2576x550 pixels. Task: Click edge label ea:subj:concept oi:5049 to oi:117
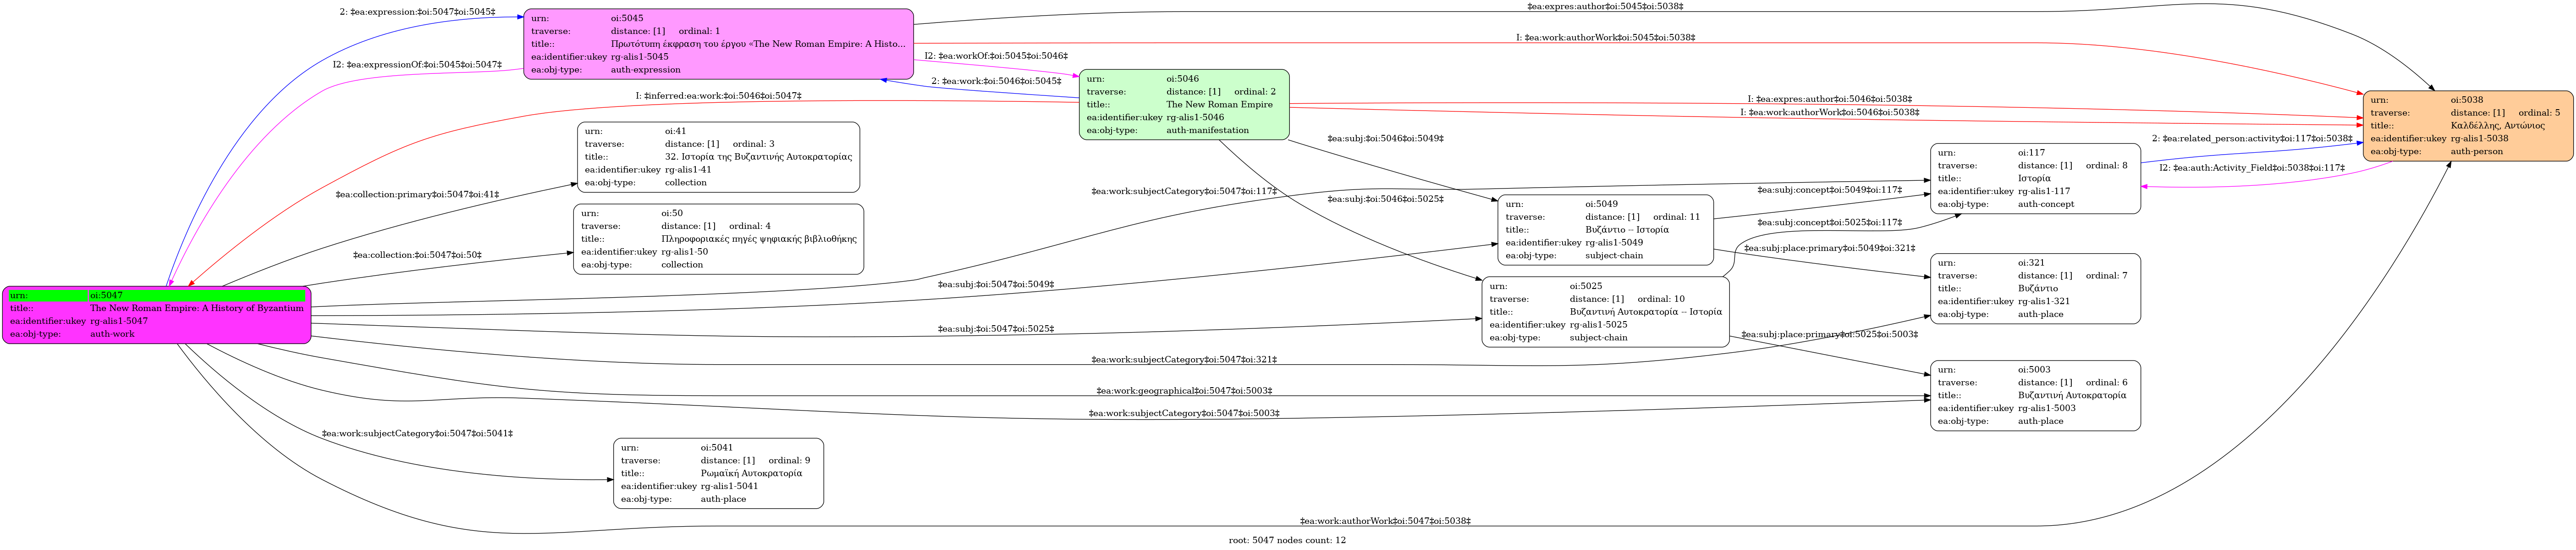(x=1829, y=190)
